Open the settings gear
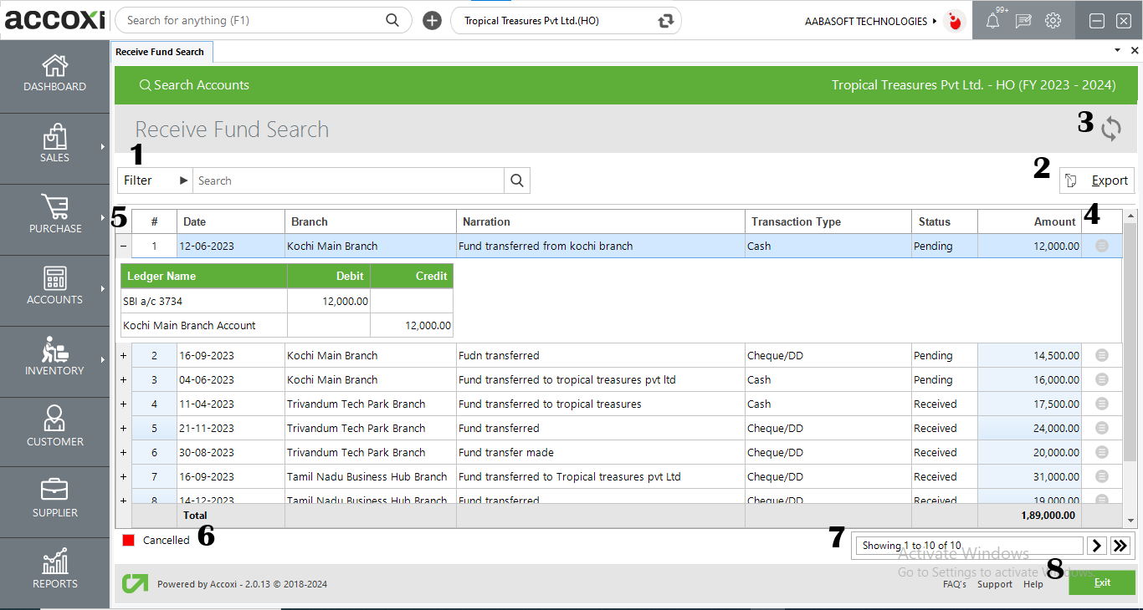The width and height of the screenshot is (1143, 610). click(1053, 20)
